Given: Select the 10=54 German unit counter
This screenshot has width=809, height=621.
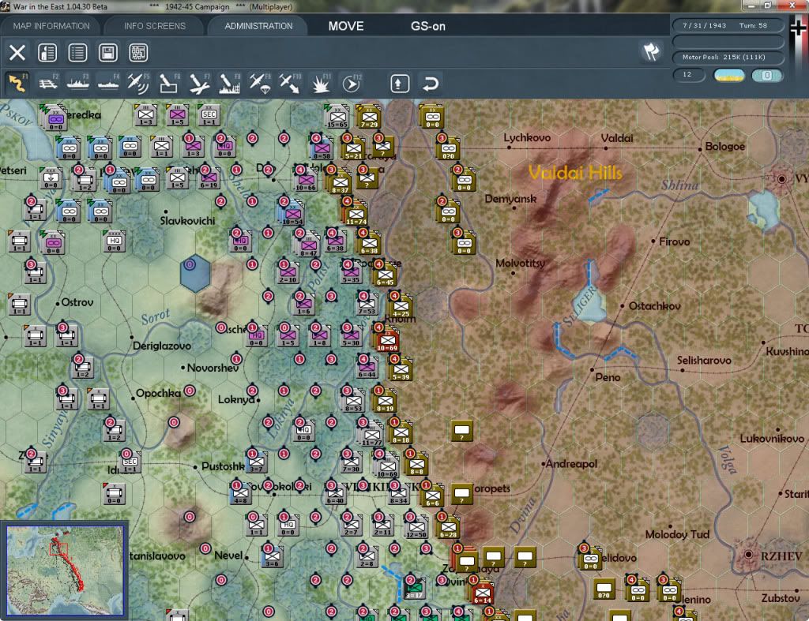Looking at the screenshot, I should tap(292, 215).
